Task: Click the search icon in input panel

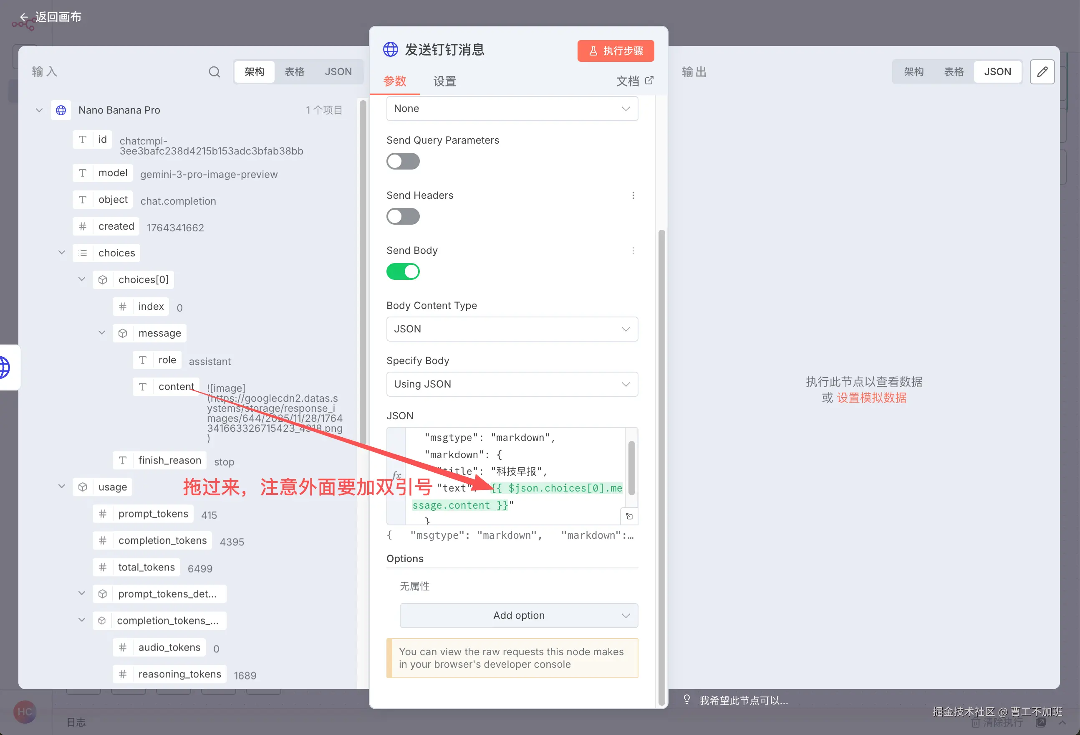Action: 214,72
